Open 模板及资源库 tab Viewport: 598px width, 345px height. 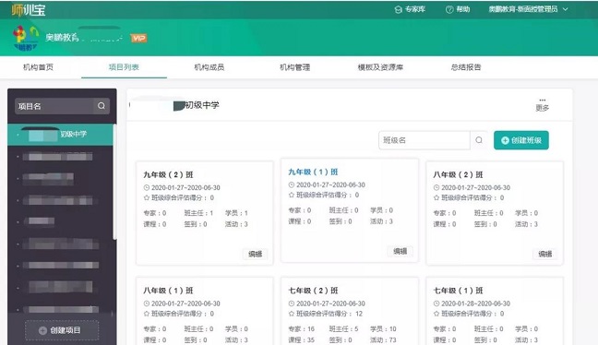(380, 67)
